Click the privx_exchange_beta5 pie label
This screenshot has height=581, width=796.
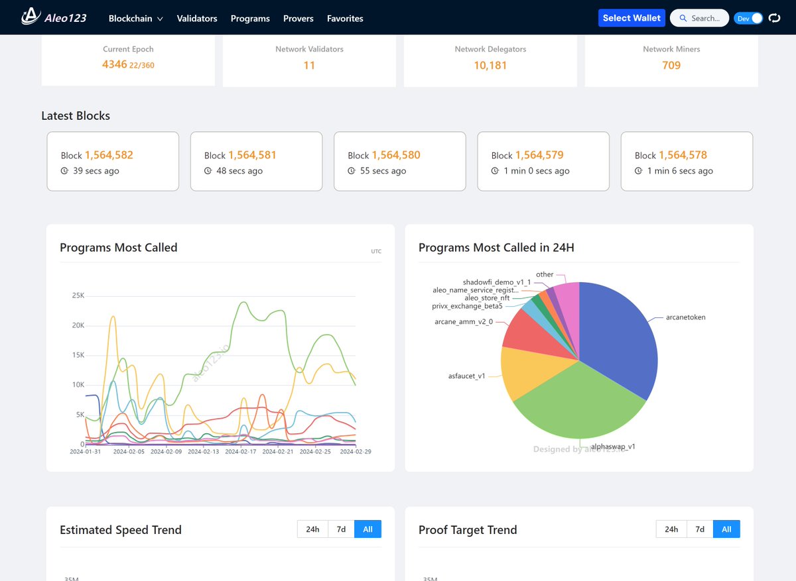click(x=467, y=306)
